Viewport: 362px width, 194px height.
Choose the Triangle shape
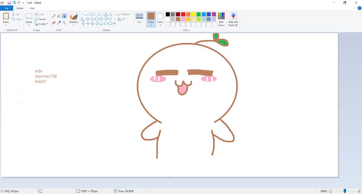[x=111, y=14]
